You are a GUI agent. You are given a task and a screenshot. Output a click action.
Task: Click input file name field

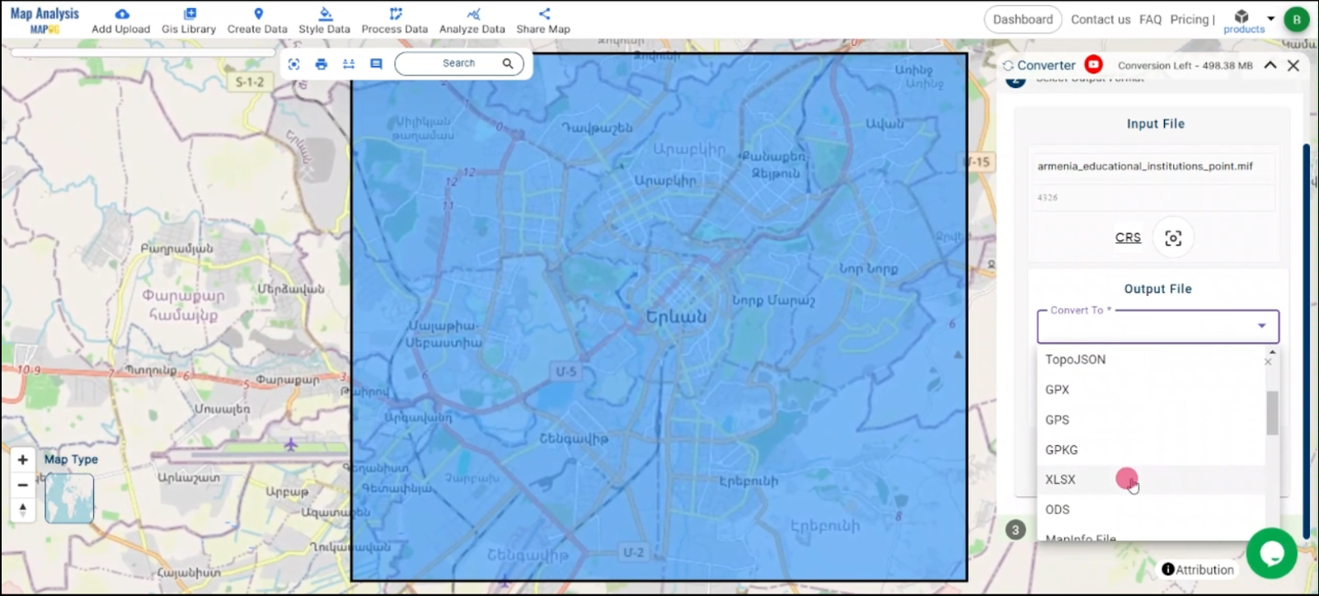click(x=1152, y=167)
